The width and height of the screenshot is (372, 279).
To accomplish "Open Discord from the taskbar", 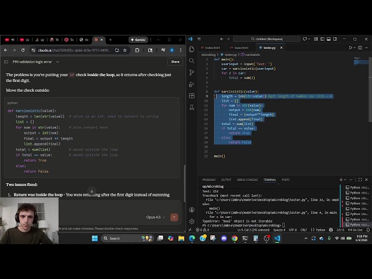I will click(224, 238).
